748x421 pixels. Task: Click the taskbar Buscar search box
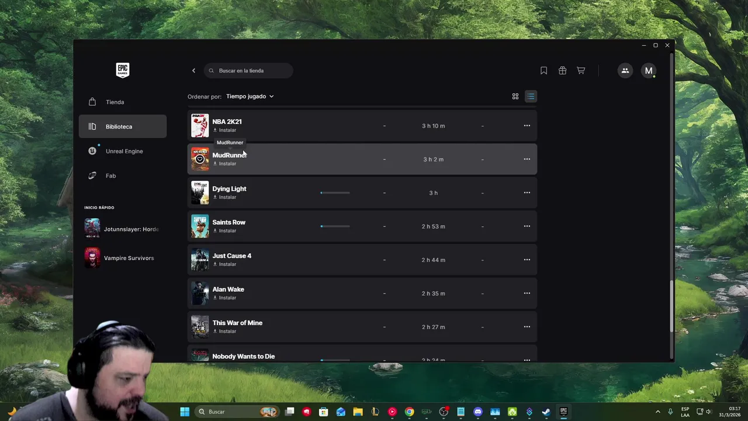tap(237, 412)
